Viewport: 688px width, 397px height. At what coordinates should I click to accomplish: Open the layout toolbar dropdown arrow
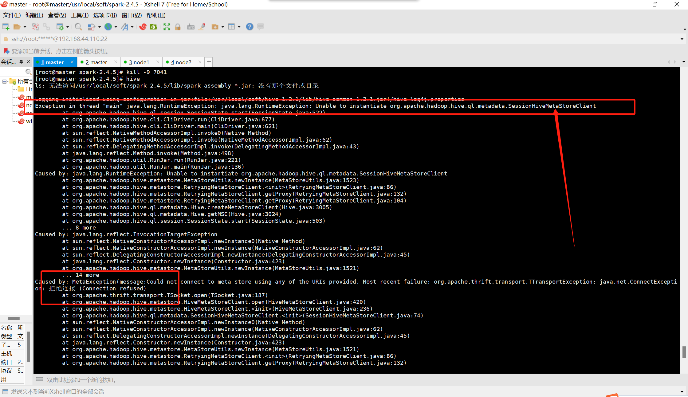pos(239,27)
